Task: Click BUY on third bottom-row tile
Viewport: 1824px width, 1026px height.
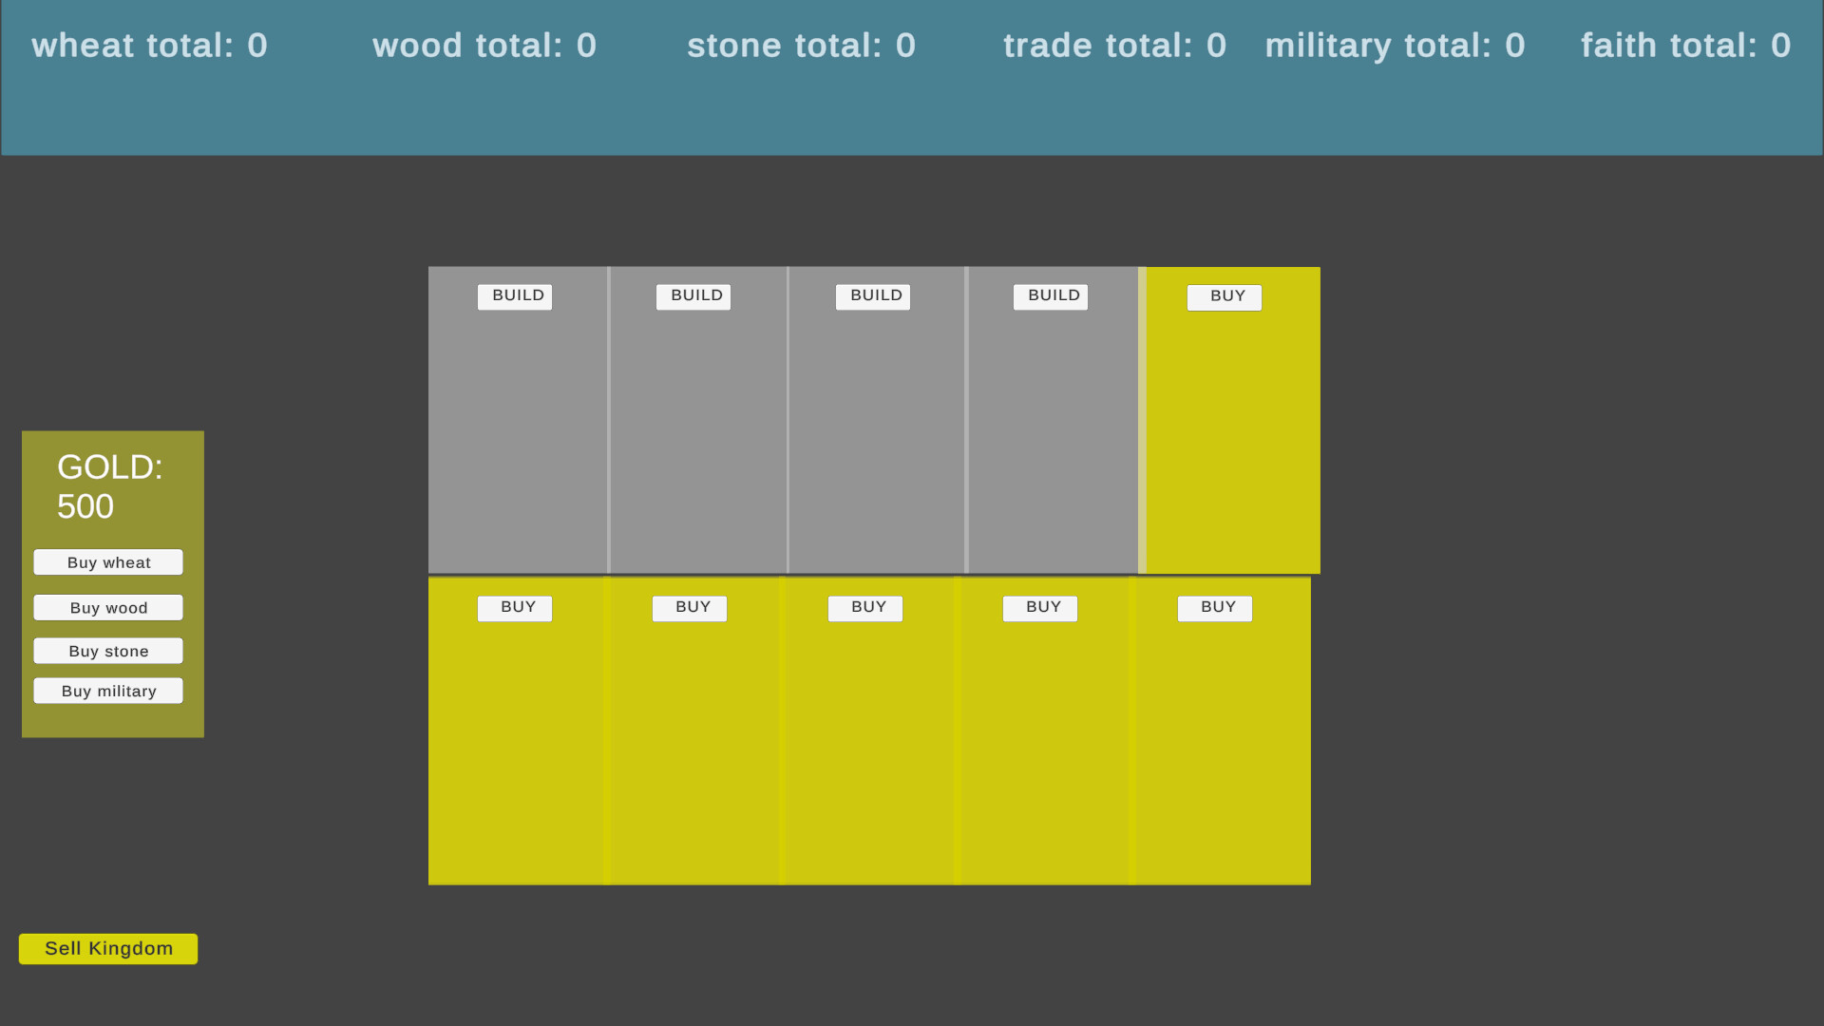Action: pyautogui.click(x=865, y=608)
